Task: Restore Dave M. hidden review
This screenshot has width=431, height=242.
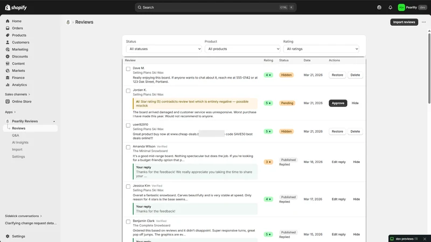Action: (x=337, y=75)
